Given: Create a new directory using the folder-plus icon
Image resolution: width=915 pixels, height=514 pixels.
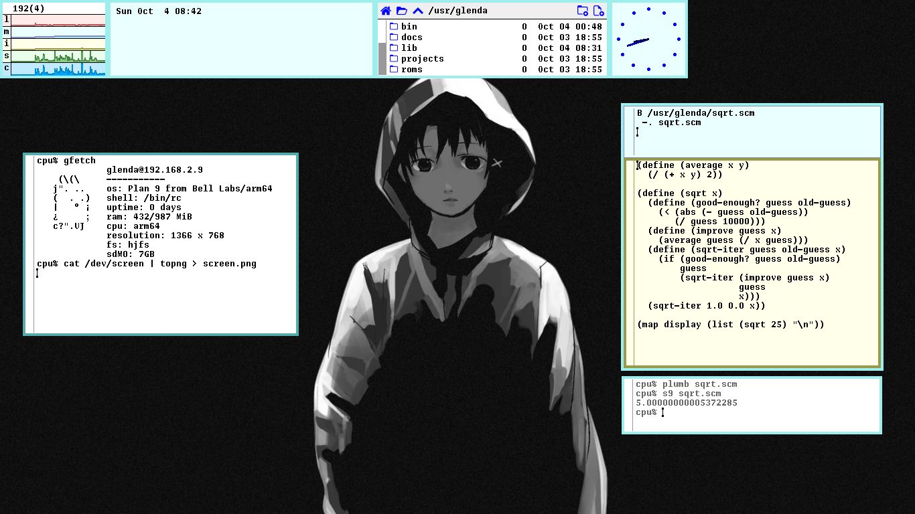Looking at the screenshot, I should click(x=581, y=10).
